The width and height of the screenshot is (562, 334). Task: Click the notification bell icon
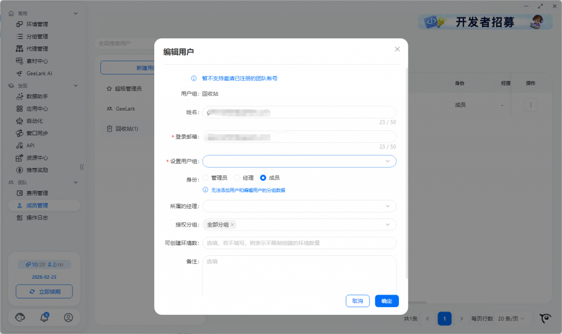[44, 317]
